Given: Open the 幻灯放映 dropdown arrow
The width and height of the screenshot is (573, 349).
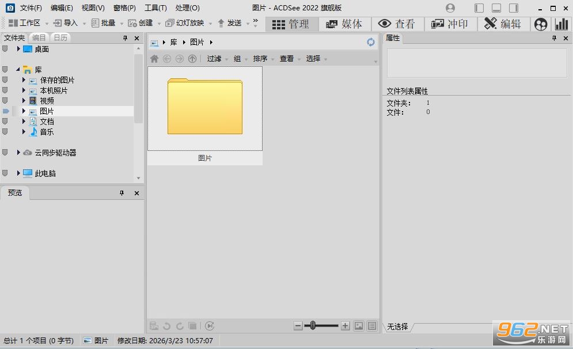Looking at the screenshot, I should 211,24.
